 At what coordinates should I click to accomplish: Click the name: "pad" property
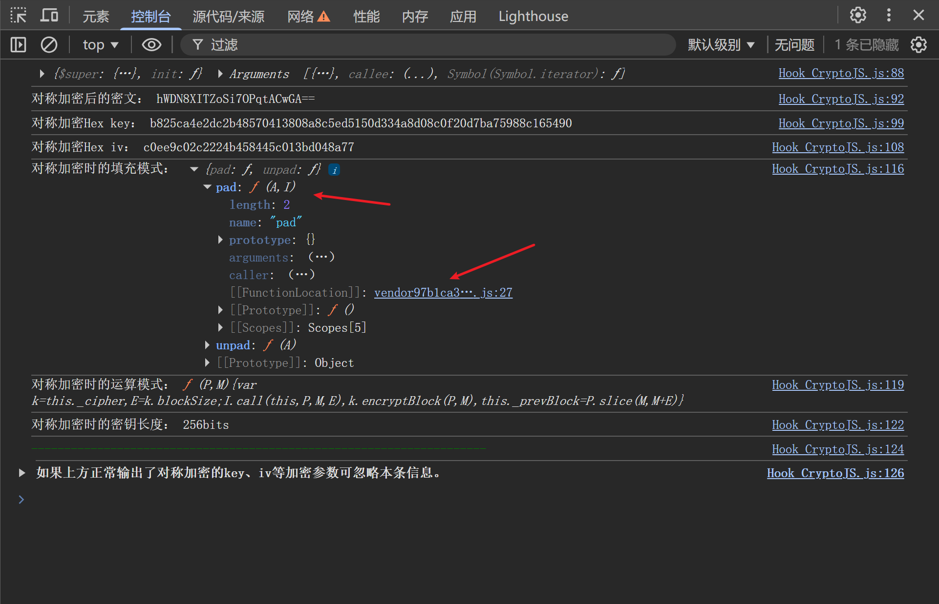[265, 222]
